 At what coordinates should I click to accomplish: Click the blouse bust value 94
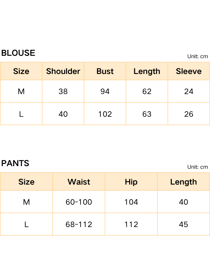[x=105, y=92]
